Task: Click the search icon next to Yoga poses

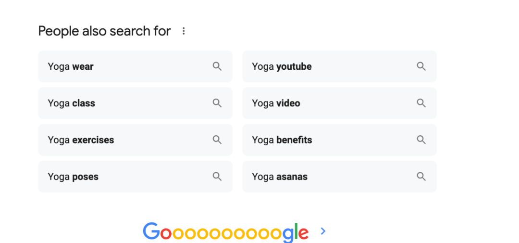Action: click(x=217, y=177)
